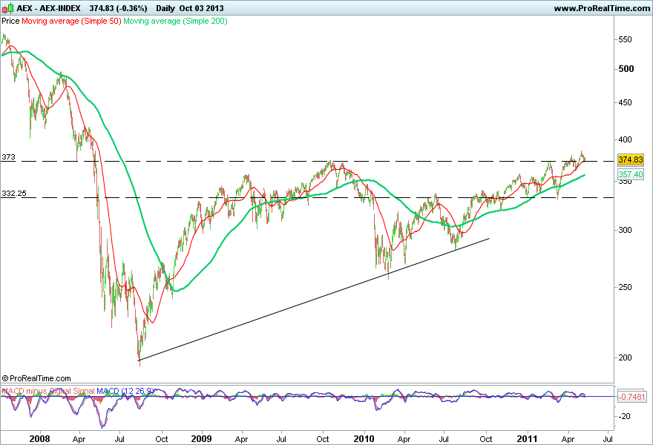
Task: Click the -20 MACD axis label
Action: (x=624, y=416)
